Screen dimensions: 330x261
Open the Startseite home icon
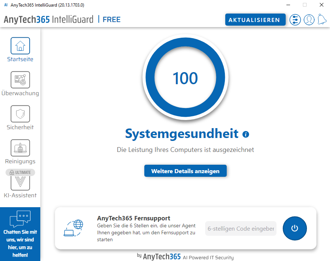tap(20, 46)
